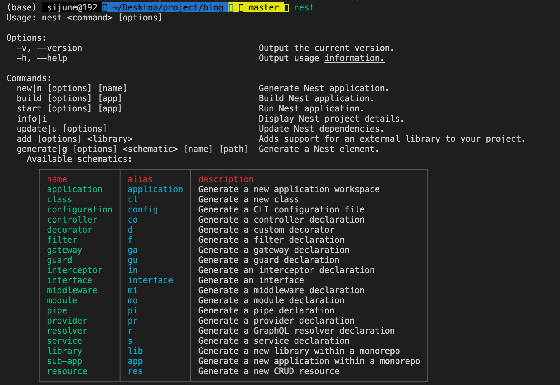The image size is (560, 385).
Task: Click 'application' in the name column
Action: point(75,189)
